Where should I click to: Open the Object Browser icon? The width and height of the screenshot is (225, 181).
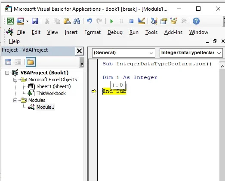coord(174,21)
